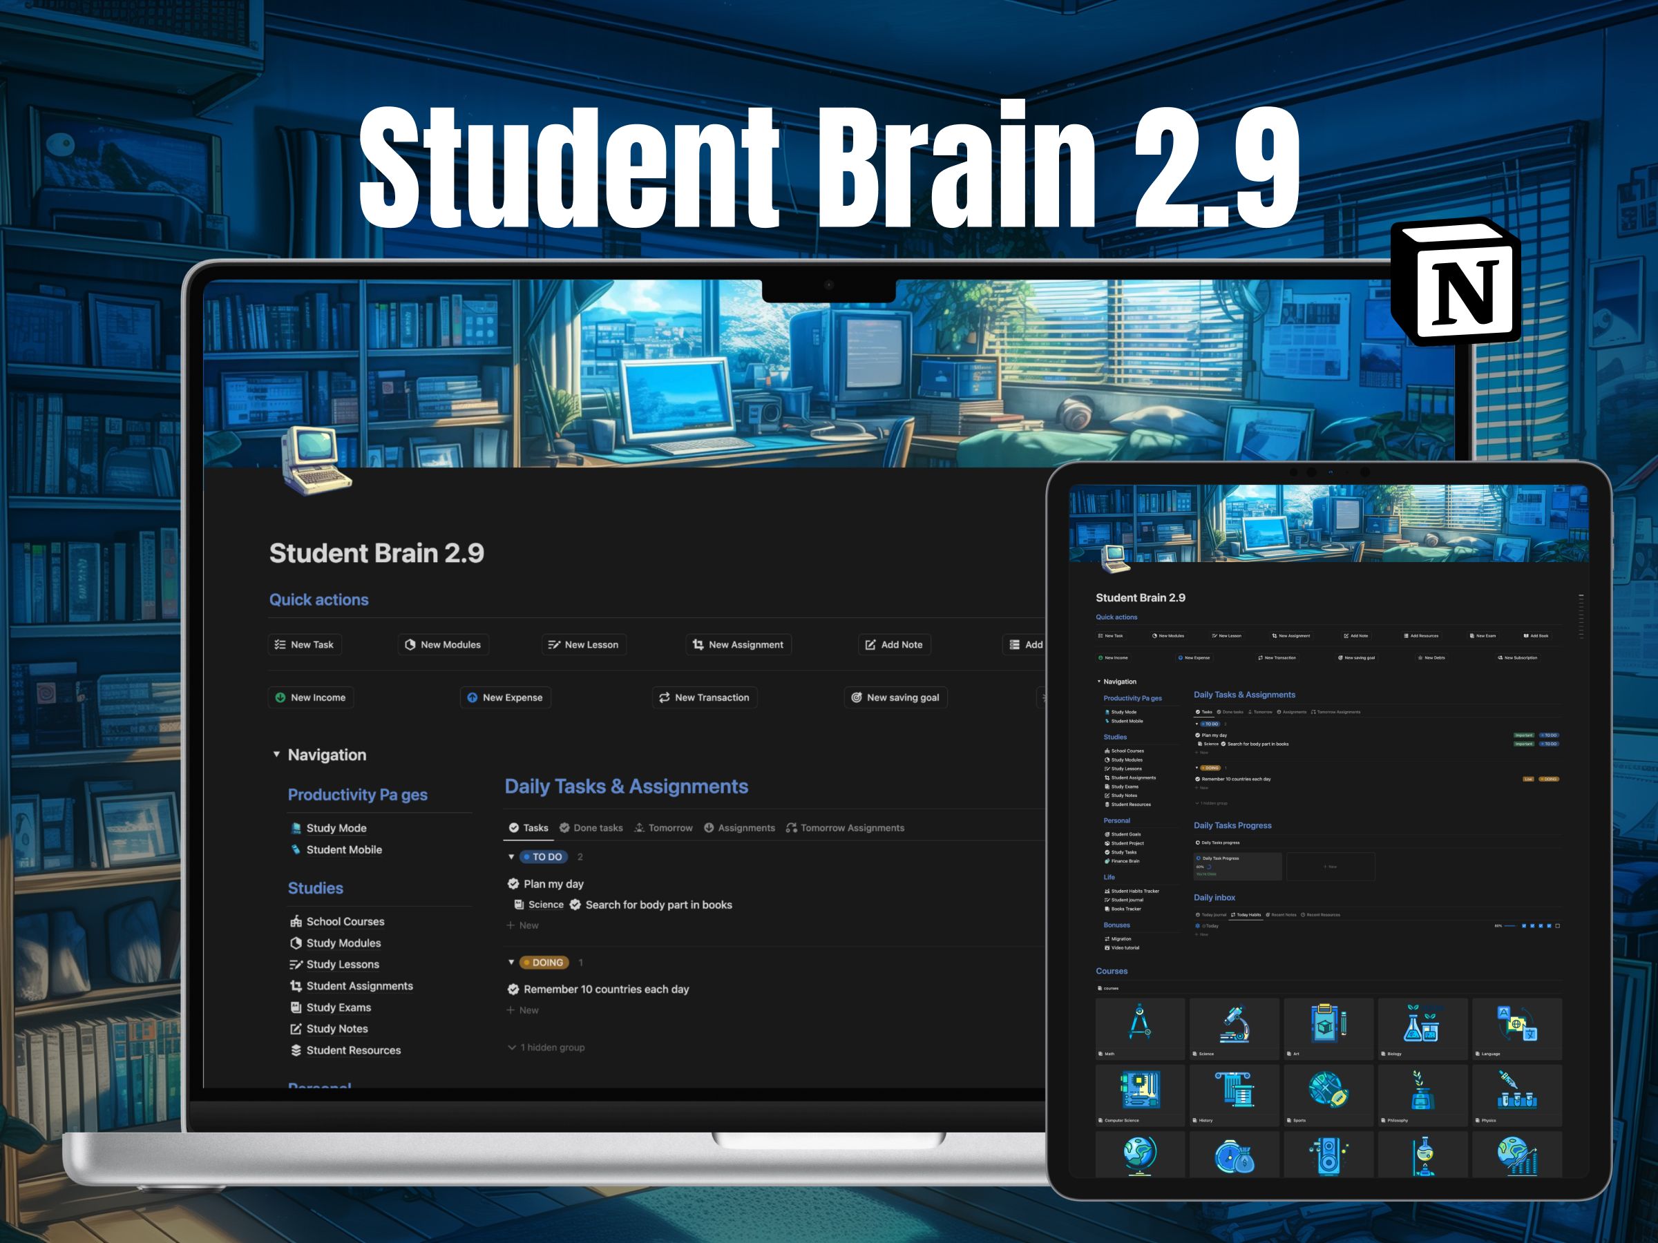Open the Student Assignments link
The width and height of the screenshot is (1658, 1243).
(359, 986)
